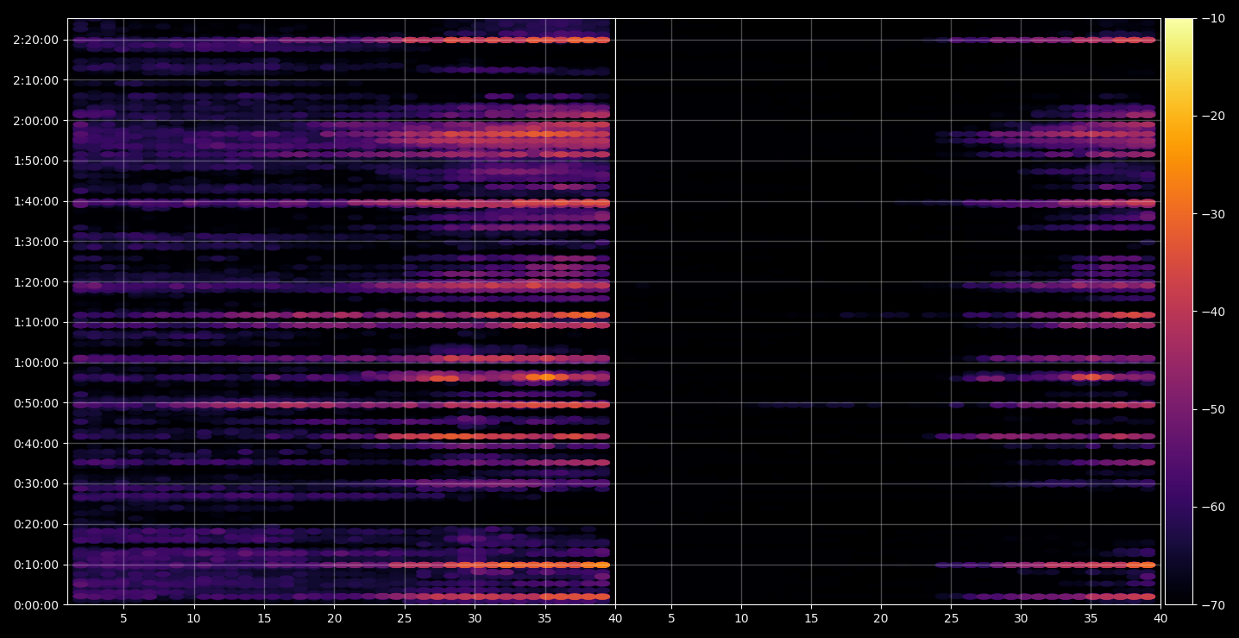Screen dimensions: 1239x638
Task: Select the 0:20:00 y-axis tick label
Action: (36, 524)
